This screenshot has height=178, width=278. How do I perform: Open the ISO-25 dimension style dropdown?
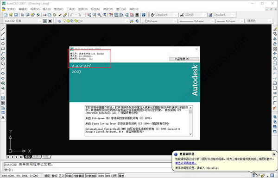coord(205,15)
